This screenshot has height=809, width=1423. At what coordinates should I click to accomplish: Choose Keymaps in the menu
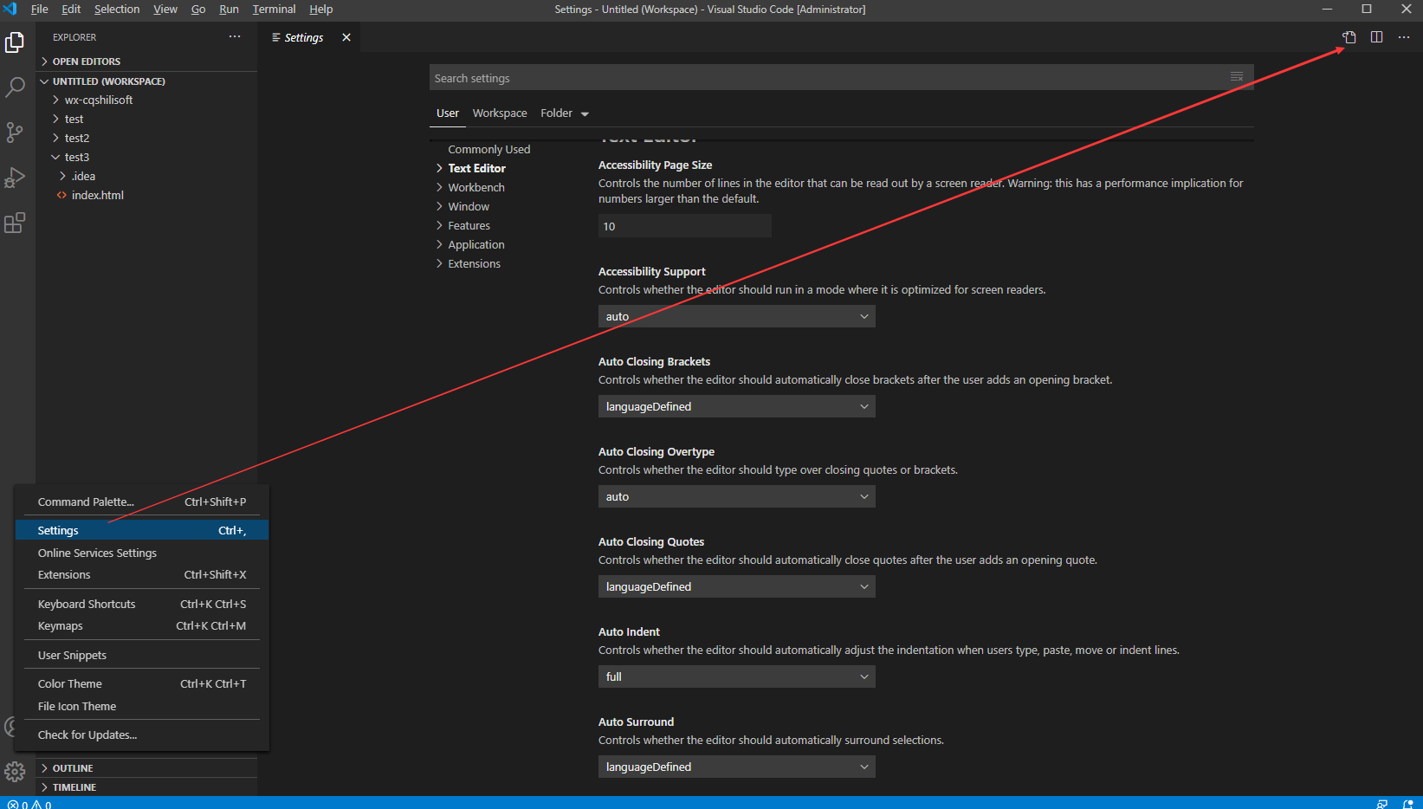[142, 625]
